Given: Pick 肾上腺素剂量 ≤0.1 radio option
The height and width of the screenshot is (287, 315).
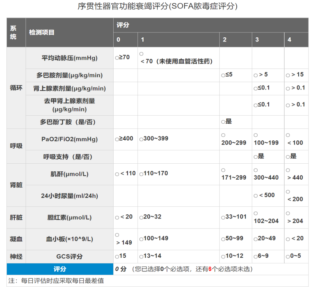Looking at the screenshot, I should click(256, 89).
